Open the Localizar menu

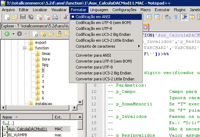pyautogui.click(x=40, y=10)
